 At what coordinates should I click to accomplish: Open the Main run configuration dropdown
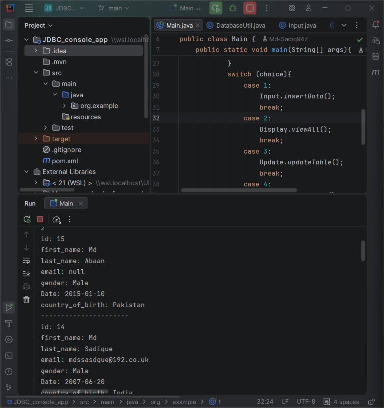(x=185, y=8)
